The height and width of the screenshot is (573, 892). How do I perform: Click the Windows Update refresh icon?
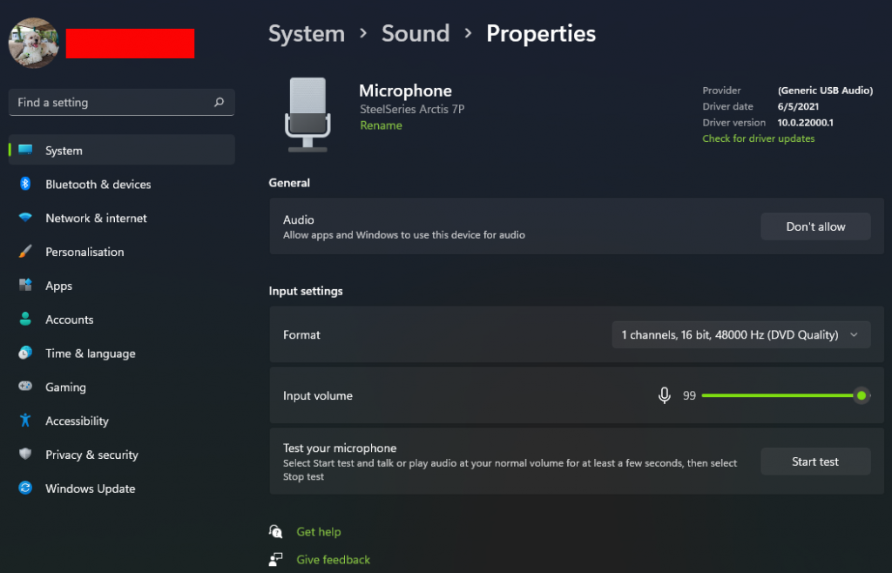tap(25, 488)
